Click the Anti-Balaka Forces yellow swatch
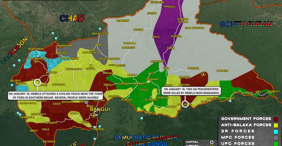This screenshot has height=146, width=282. [276, 125]
